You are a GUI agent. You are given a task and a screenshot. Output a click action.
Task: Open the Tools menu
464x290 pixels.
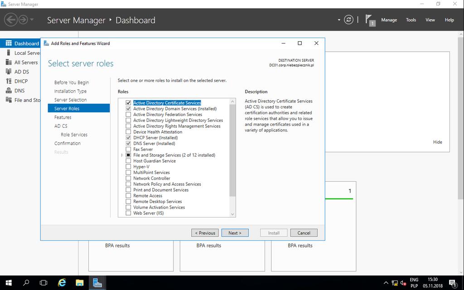point(411,20)
